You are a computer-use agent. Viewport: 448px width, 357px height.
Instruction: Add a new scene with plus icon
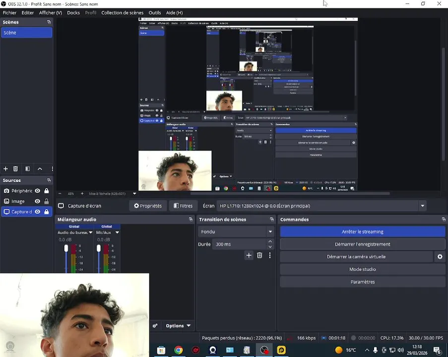click(6, 169)
